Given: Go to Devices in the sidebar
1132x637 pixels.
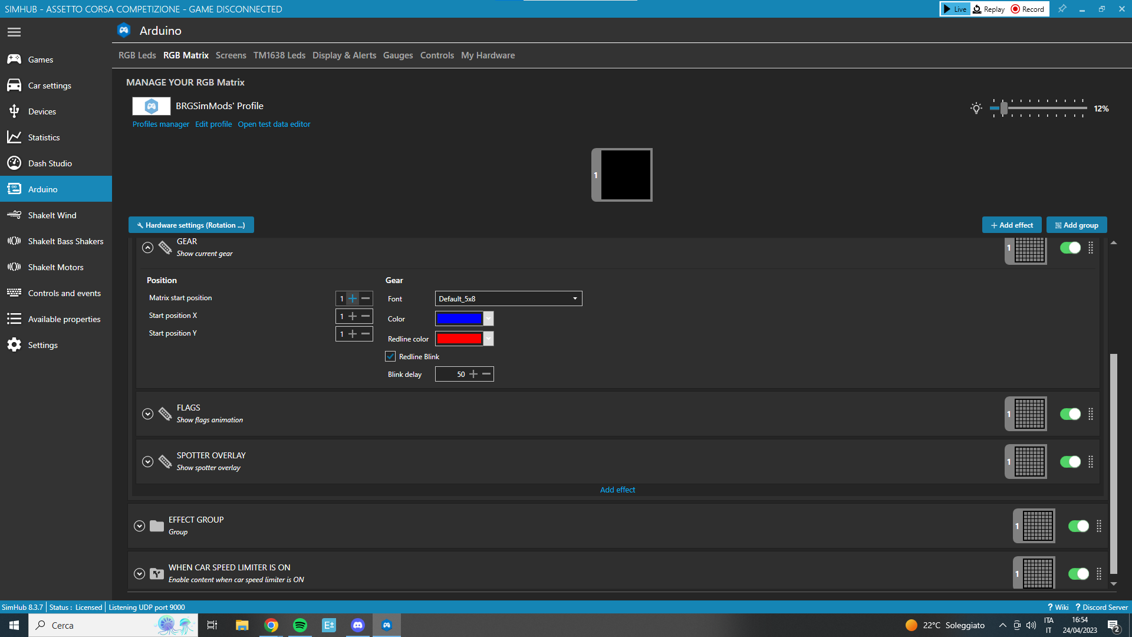Looking at the screenshot, I should [56, 111].
